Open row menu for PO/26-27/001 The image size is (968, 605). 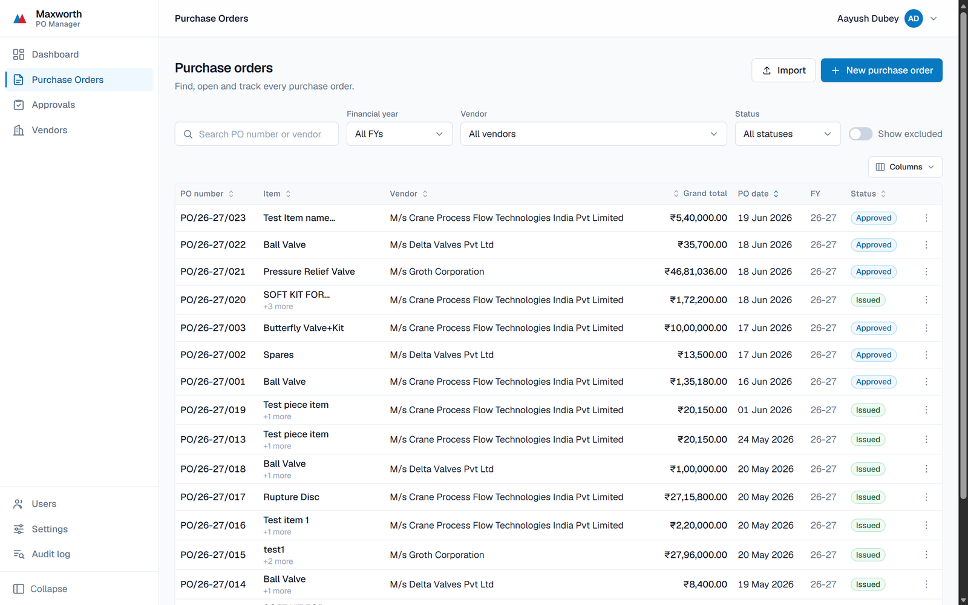(x=926, y=382)
